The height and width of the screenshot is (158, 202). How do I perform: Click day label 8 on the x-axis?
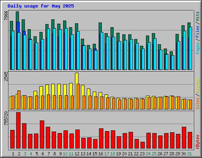[x=54, y=154]
